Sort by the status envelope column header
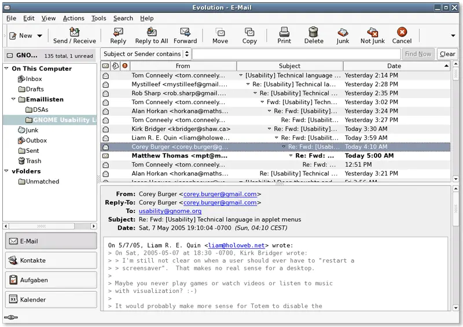Screen dimensions: 463x327 click(105, 66)
